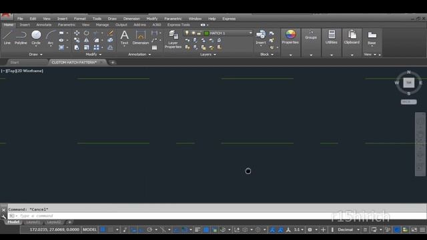Toggle polar tracking in status bar

149,230
